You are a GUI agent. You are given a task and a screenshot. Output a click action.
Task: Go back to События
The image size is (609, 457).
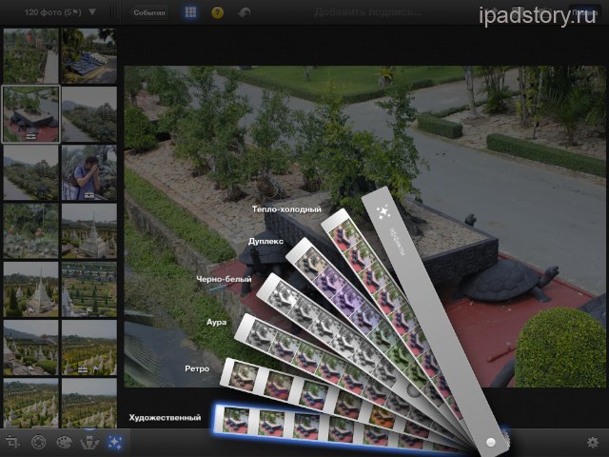point(149,12)
